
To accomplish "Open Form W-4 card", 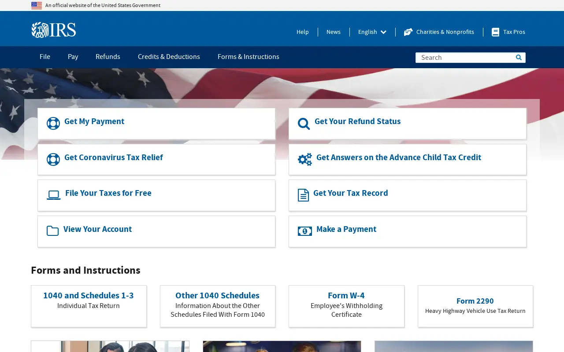I will pyautogui.click(x=346, y=306).
